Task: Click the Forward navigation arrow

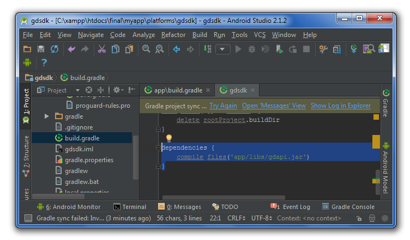Action: (190, 49)
